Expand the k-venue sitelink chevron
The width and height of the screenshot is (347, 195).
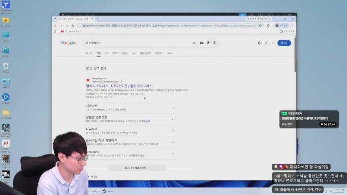[173, 131]
